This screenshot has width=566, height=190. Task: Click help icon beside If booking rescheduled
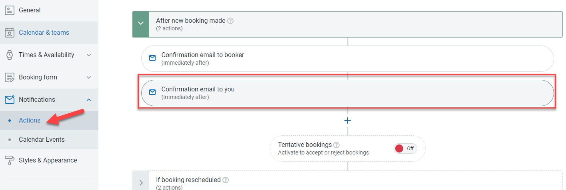(226, 180)
